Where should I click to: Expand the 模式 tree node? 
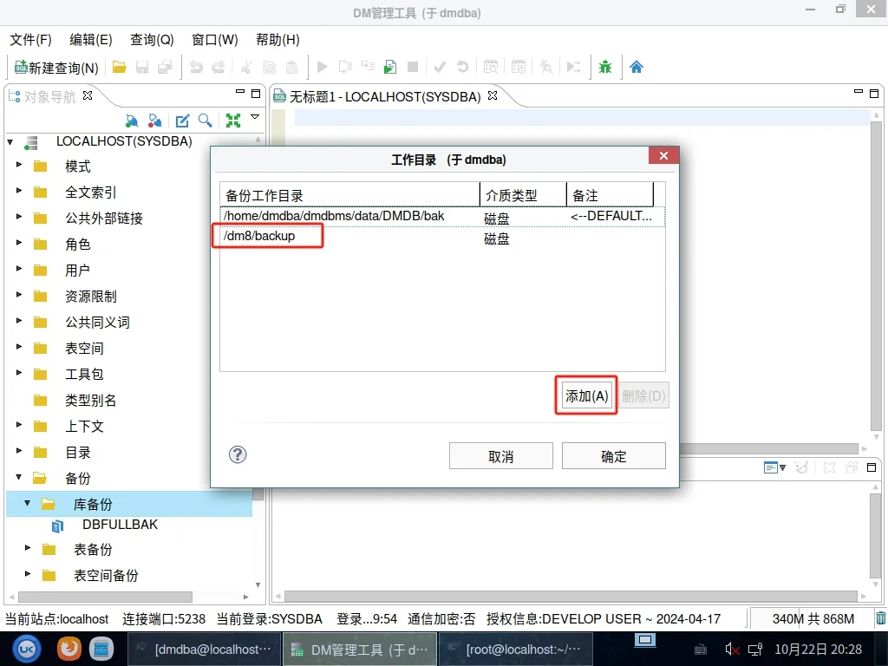click(x=19, y=165)
